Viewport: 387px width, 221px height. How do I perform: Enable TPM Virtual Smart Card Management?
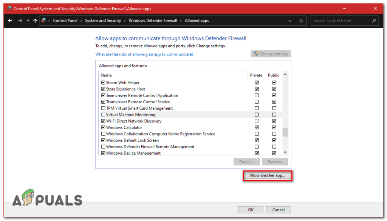pos(103,108)
